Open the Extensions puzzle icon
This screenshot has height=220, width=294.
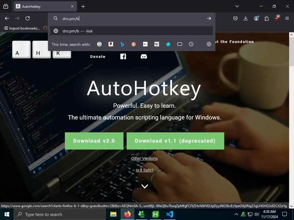point(266,18)
